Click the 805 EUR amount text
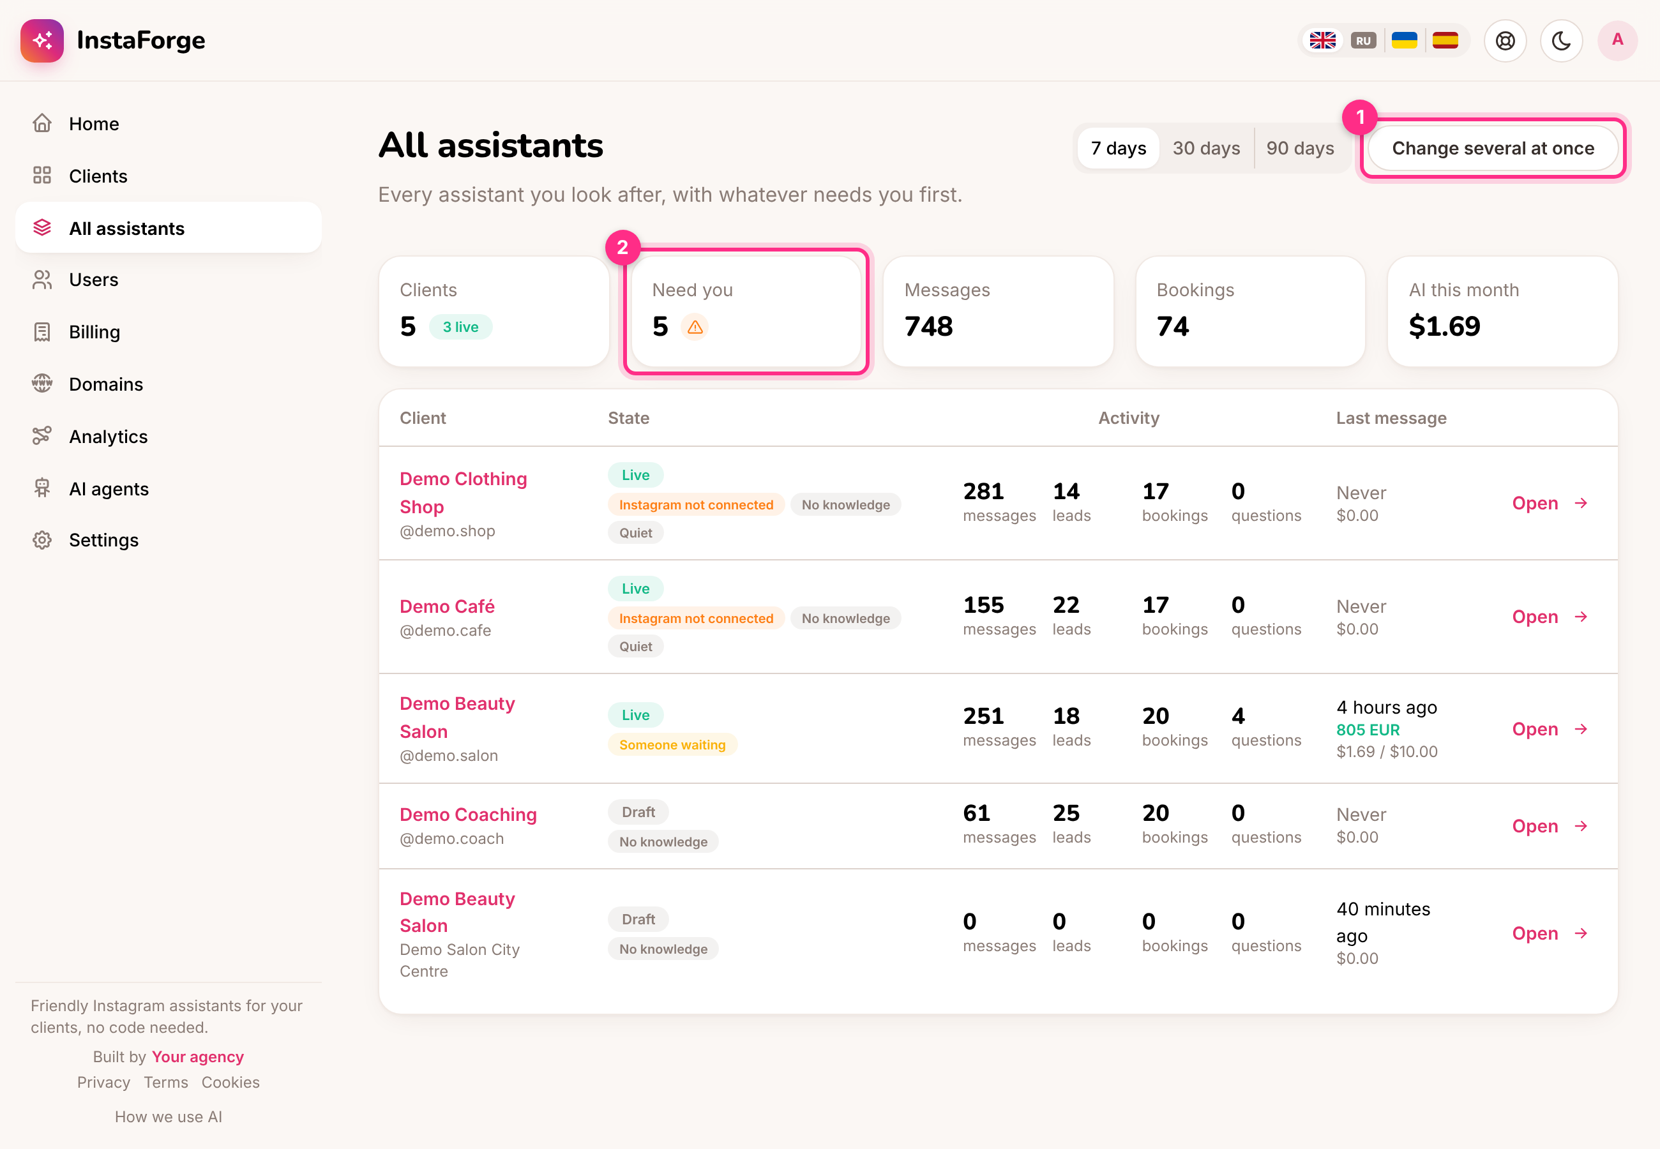Viewport: 1660px width, 1149px height. click(x=1368, y=729)
